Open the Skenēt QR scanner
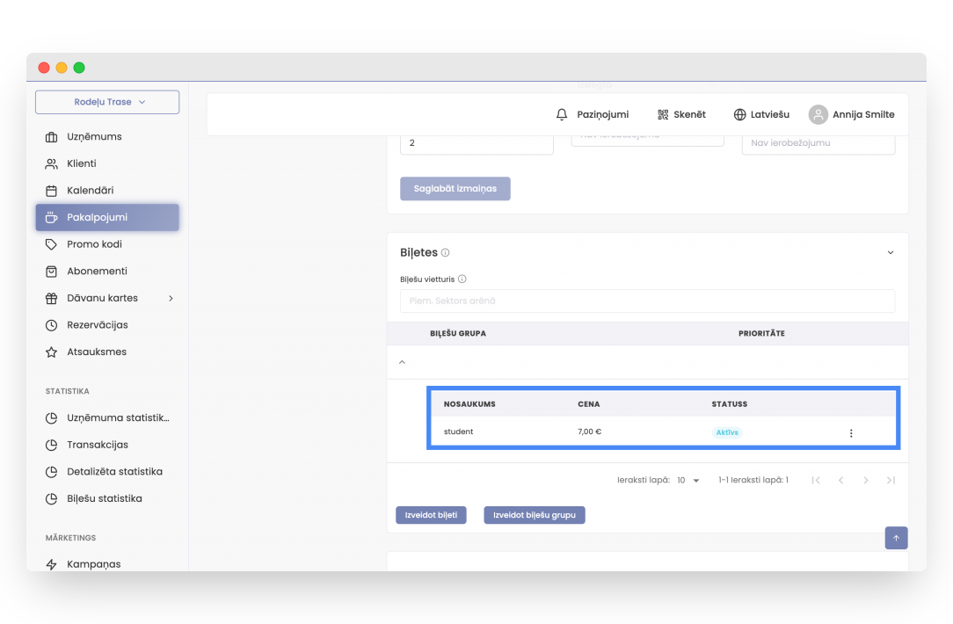Viewport: 953px width, 624px height. (663, 114)
